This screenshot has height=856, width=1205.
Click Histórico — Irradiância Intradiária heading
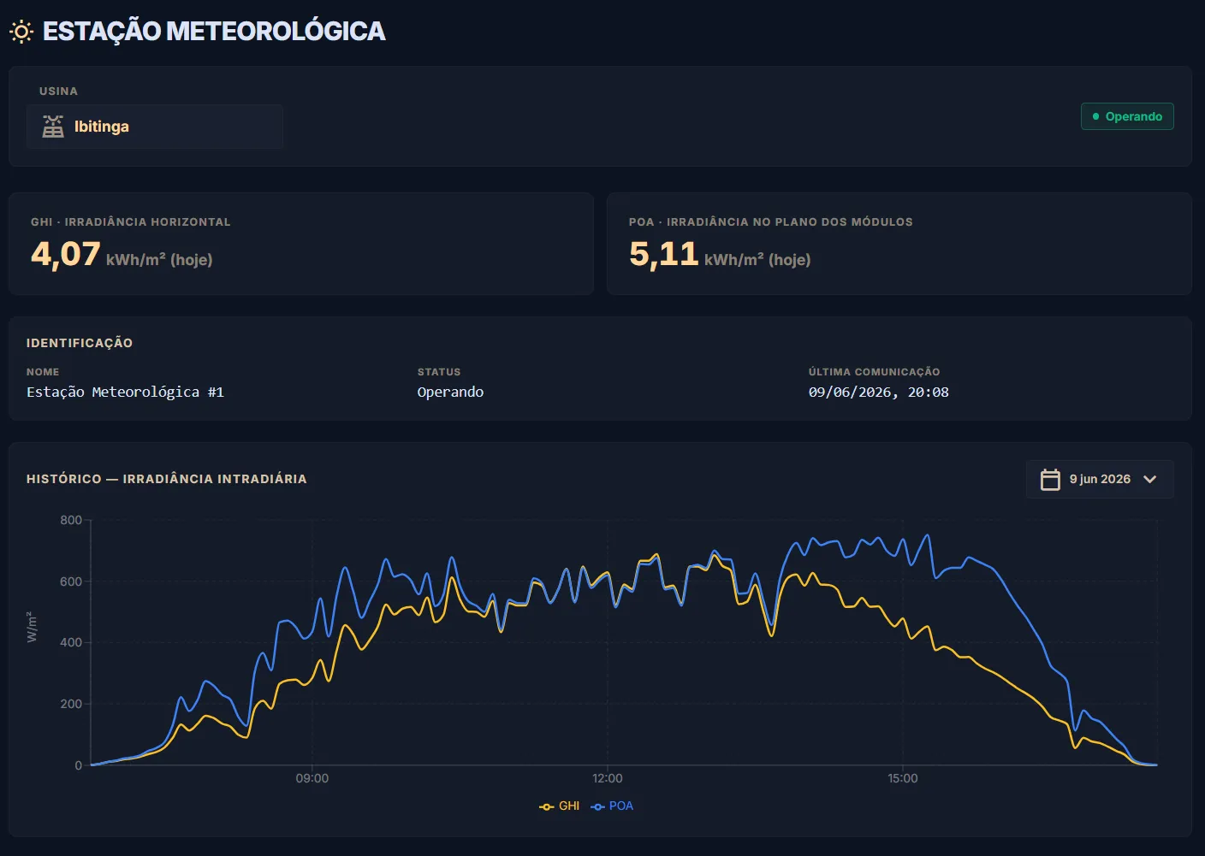167,479
